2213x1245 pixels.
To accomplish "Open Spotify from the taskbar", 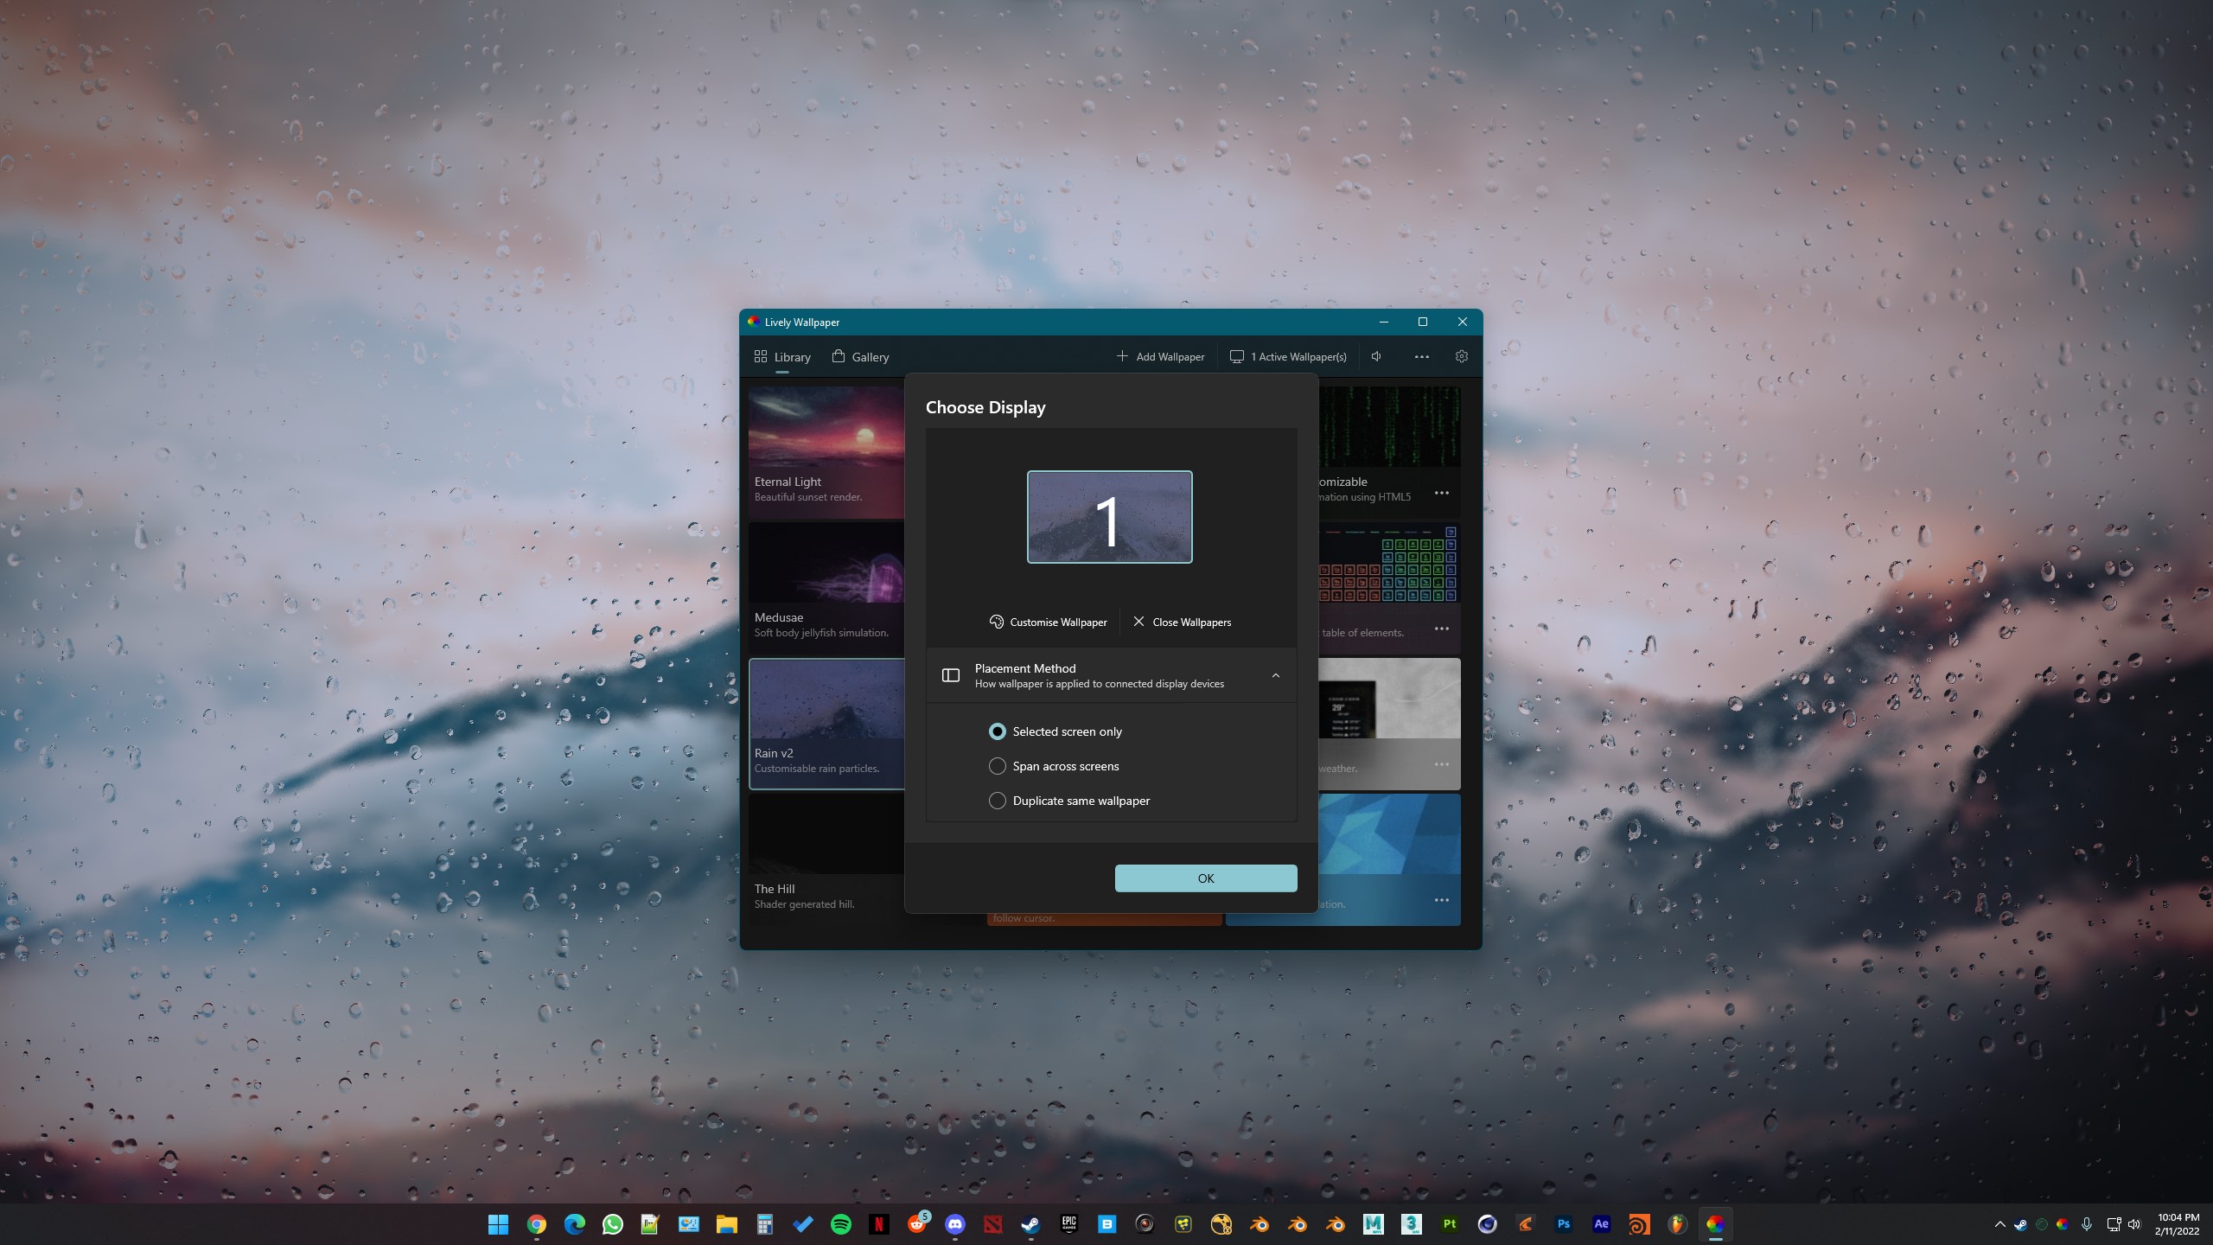I will pos(841,1223).
